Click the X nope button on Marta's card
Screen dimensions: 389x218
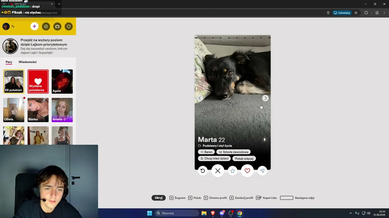pos(218,171)
